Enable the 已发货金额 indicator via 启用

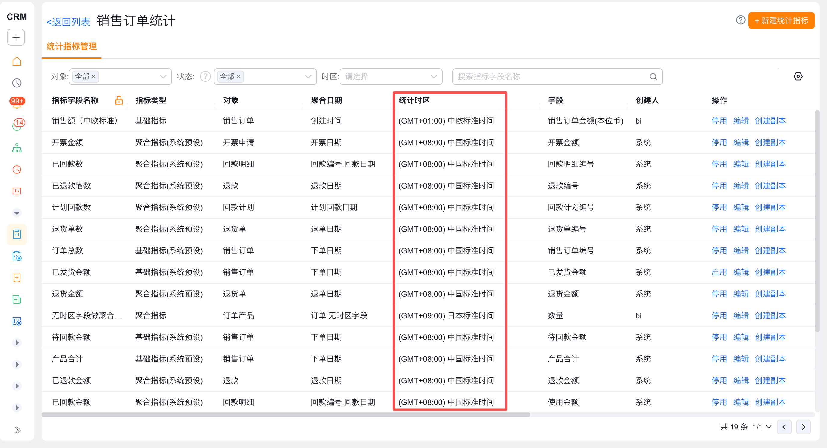click(x=718, y=272)
